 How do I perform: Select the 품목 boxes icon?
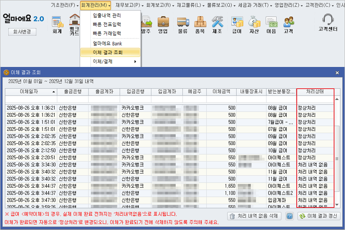tap(200, 24)
